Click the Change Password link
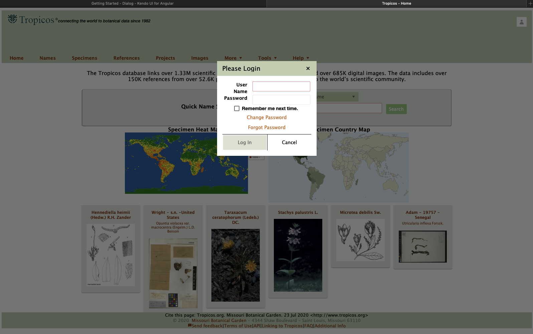The width and height of the screenshot is (533, 334). click(x=266, y=117)
